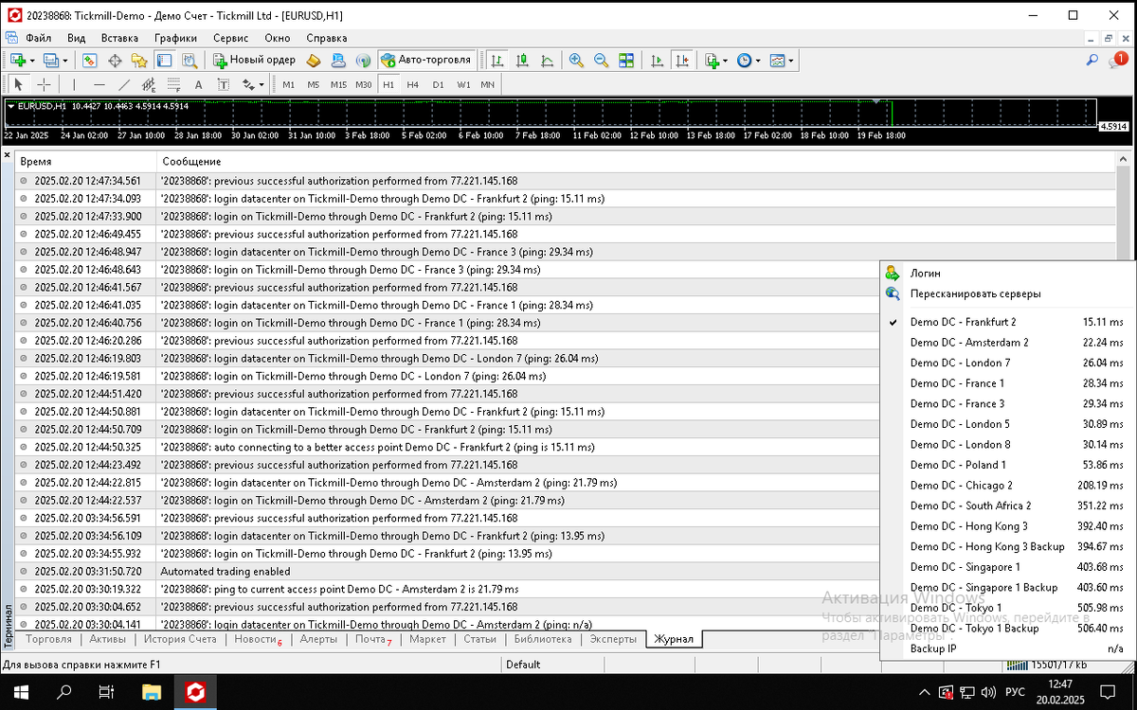Switch timeframe to M15
1137x710 pixels.
tap(339, 84)
